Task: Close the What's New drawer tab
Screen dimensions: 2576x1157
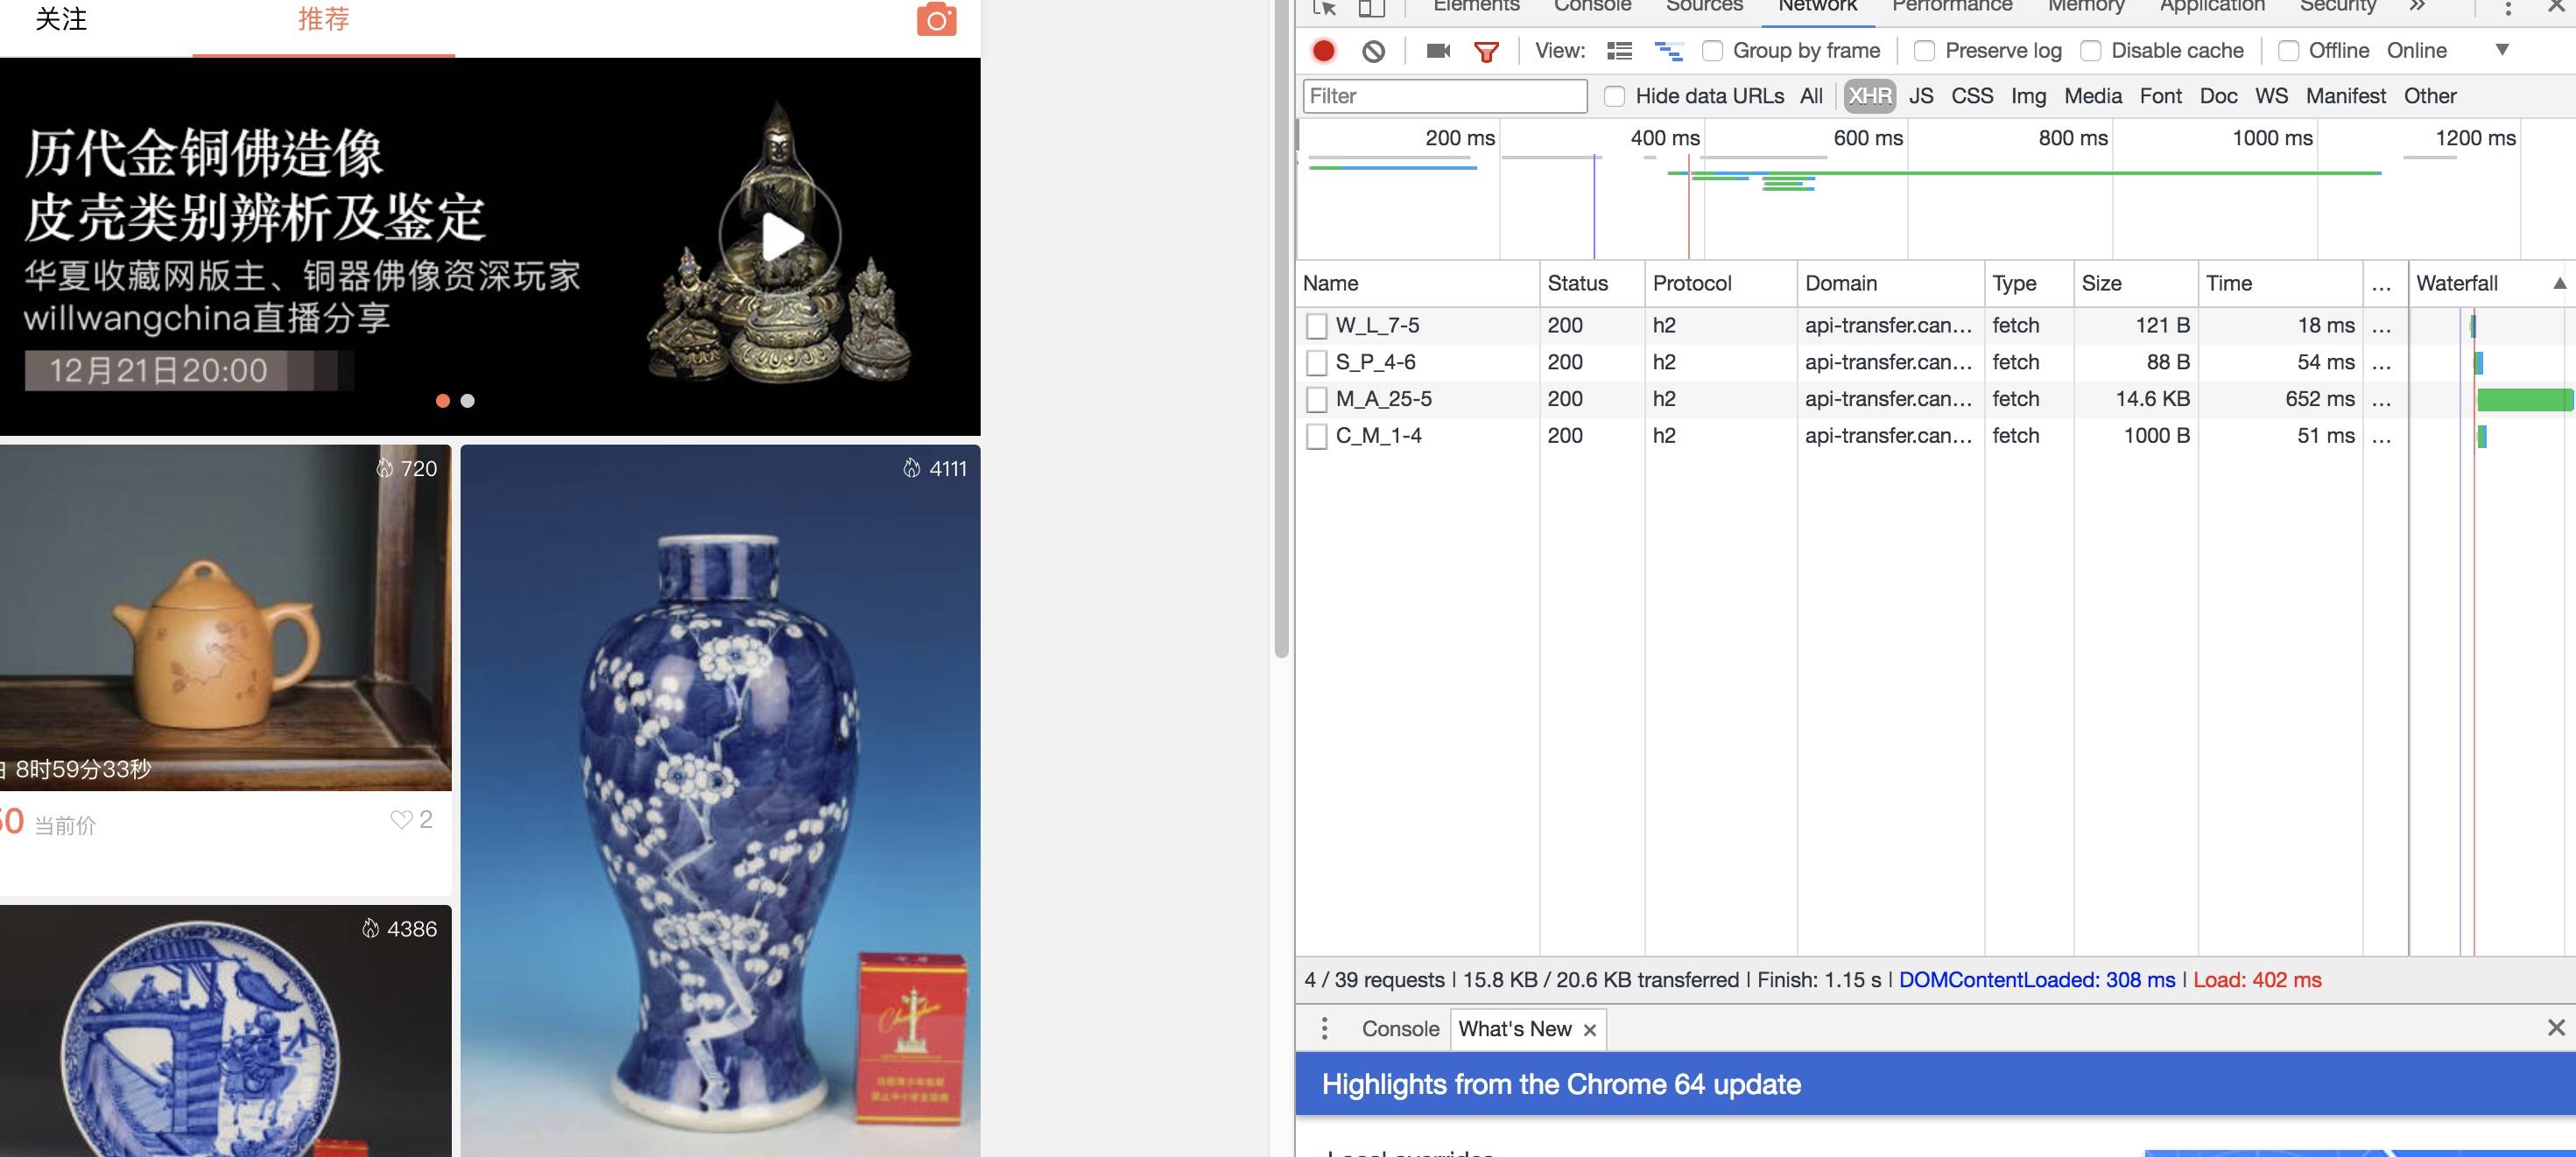Action: (1590, 1029)
